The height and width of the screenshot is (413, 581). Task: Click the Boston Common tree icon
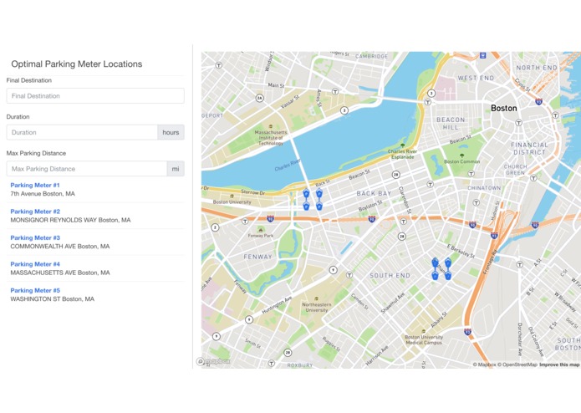pos(461,156)
